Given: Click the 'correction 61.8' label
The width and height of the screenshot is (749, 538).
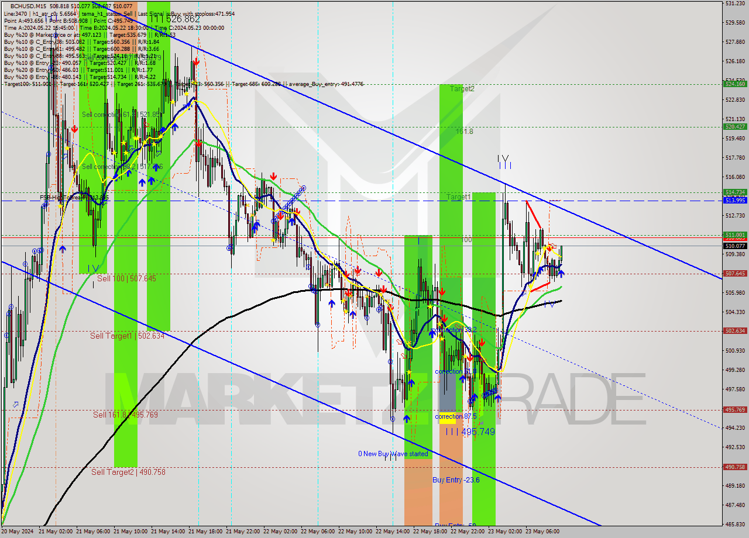Looking at the screenshot, I should 456,371.
